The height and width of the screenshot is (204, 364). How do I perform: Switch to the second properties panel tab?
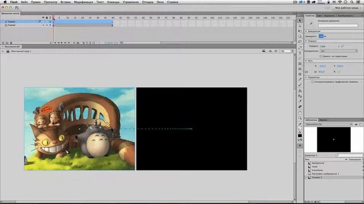click(320, 16)
